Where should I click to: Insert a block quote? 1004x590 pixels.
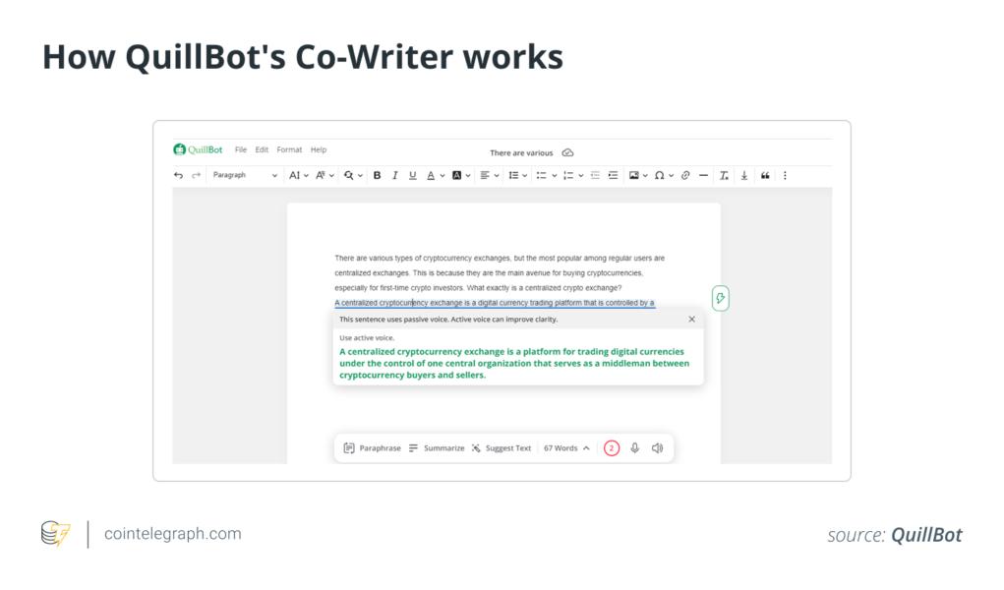pos(765,176)
